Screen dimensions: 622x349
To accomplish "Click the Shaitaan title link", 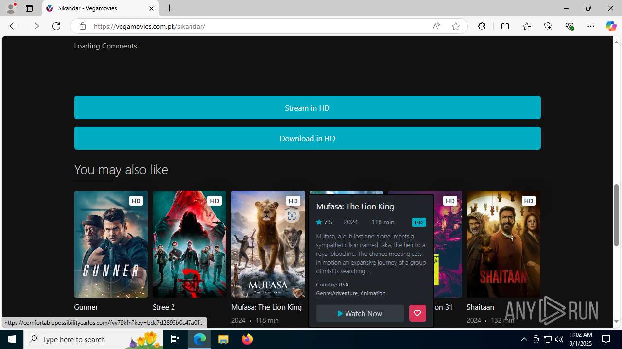I will click(480, 307).
